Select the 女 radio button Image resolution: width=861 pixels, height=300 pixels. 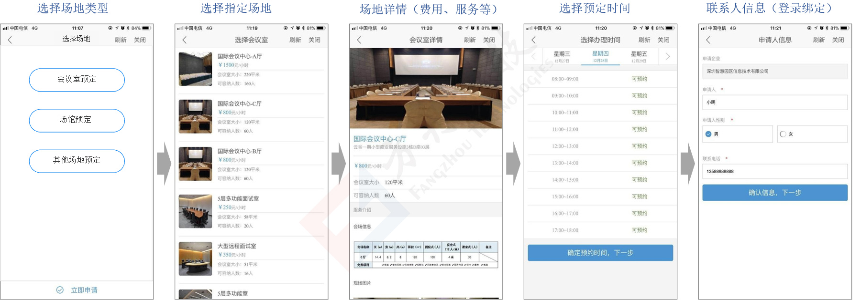tap(783, 134)
